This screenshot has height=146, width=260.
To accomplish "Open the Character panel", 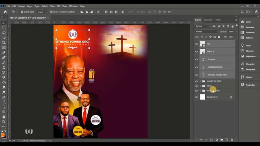I will (248, 64).
